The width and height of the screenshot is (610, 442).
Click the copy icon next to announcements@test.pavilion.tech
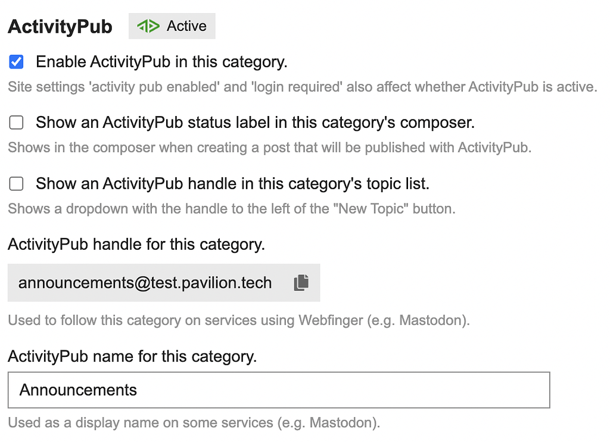[301, 283]
